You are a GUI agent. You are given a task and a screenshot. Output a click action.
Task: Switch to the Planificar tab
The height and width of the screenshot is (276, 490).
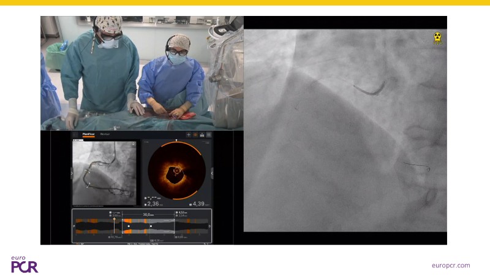pyautogui.click(x=89, y=134)
